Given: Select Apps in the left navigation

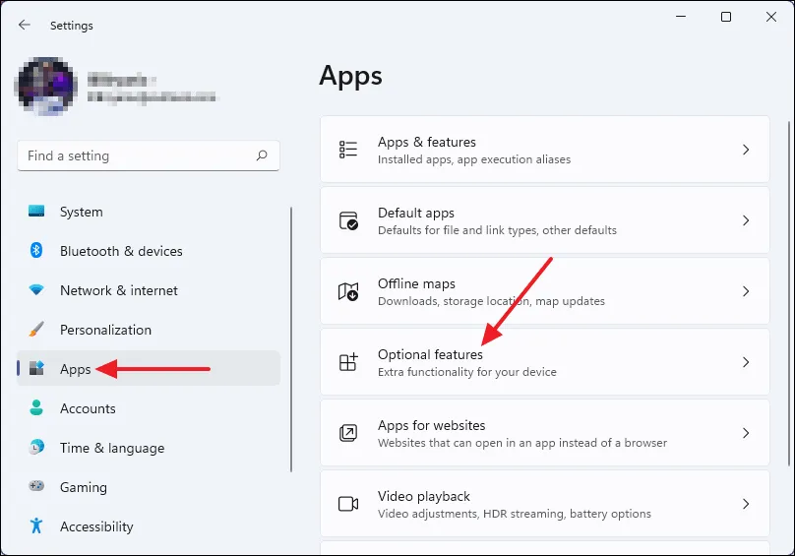Looking at the screenshot, I should click(75, 369).
